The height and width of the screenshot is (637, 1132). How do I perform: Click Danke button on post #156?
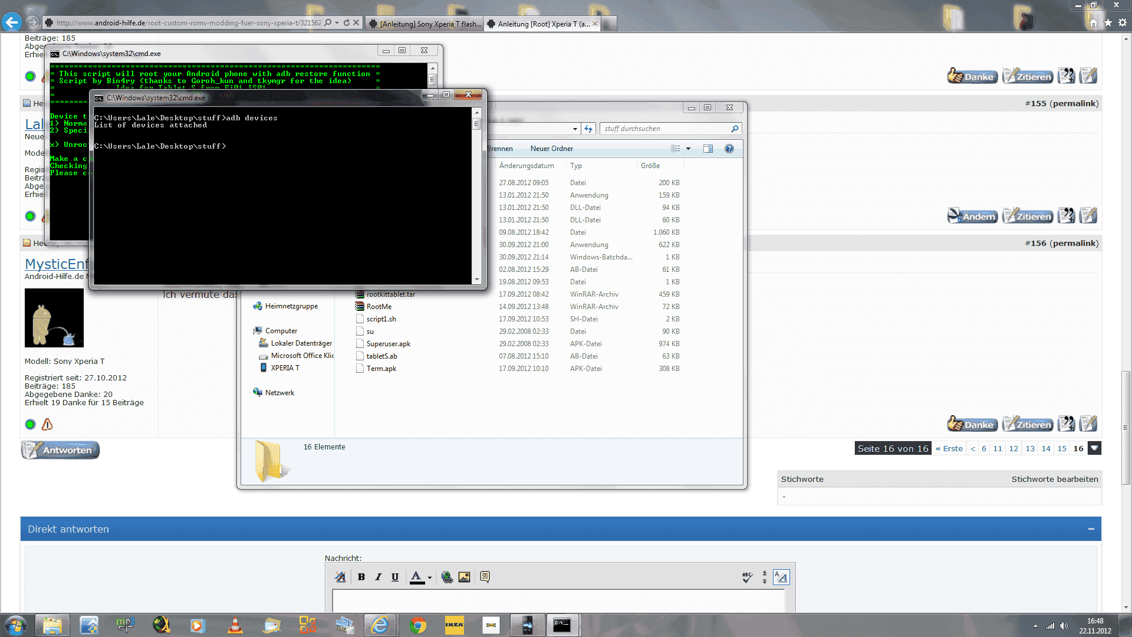(x=973, y=424)
